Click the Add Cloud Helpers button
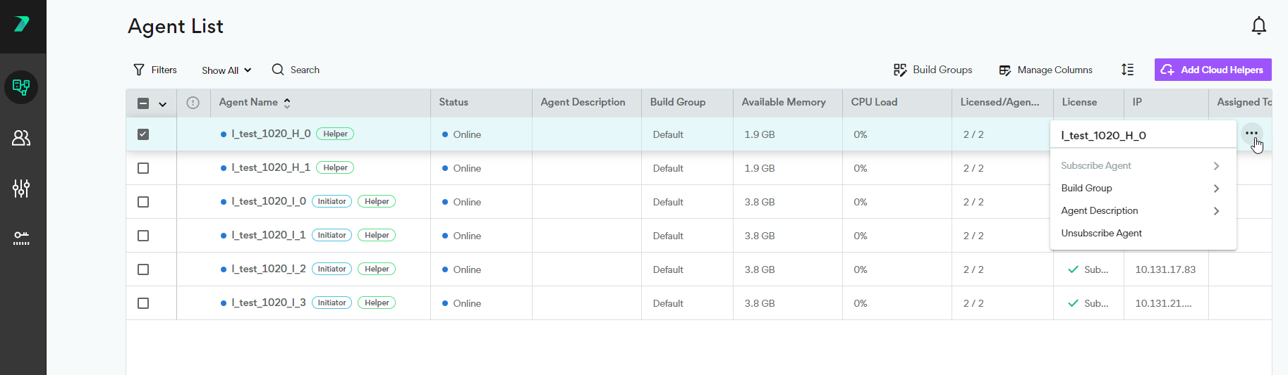Image resolution: width=1288 pixels, height=375 pixels. [1213, 70]
